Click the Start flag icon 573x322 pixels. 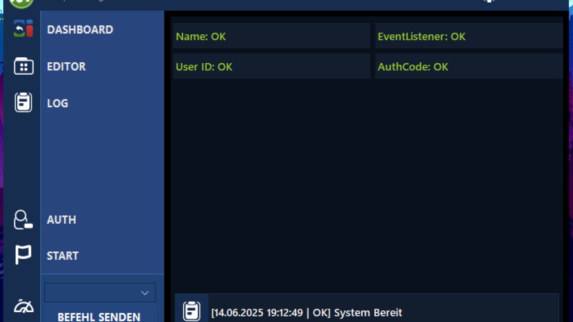pos(23,255)
